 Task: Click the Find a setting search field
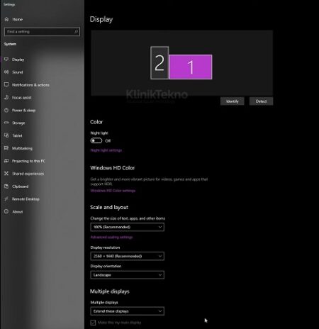42,32
